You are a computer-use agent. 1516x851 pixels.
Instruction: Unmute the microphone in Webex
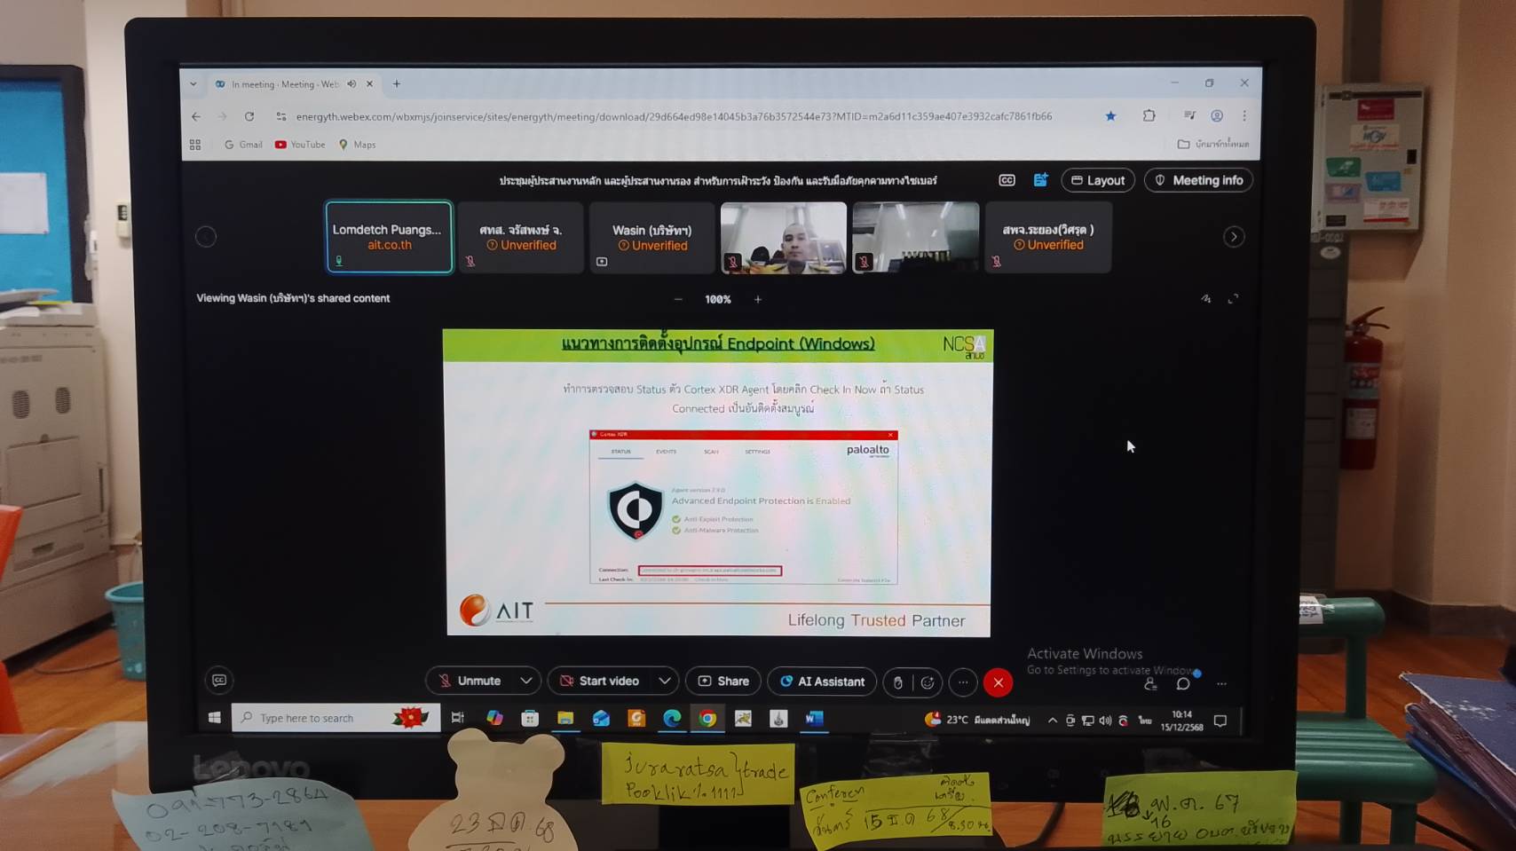[x=470, y=681]
